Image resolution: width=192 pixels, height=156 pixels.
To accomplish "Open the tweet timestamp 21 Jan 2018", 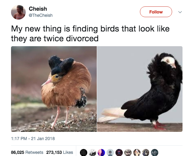I will [x=33, y=139].
